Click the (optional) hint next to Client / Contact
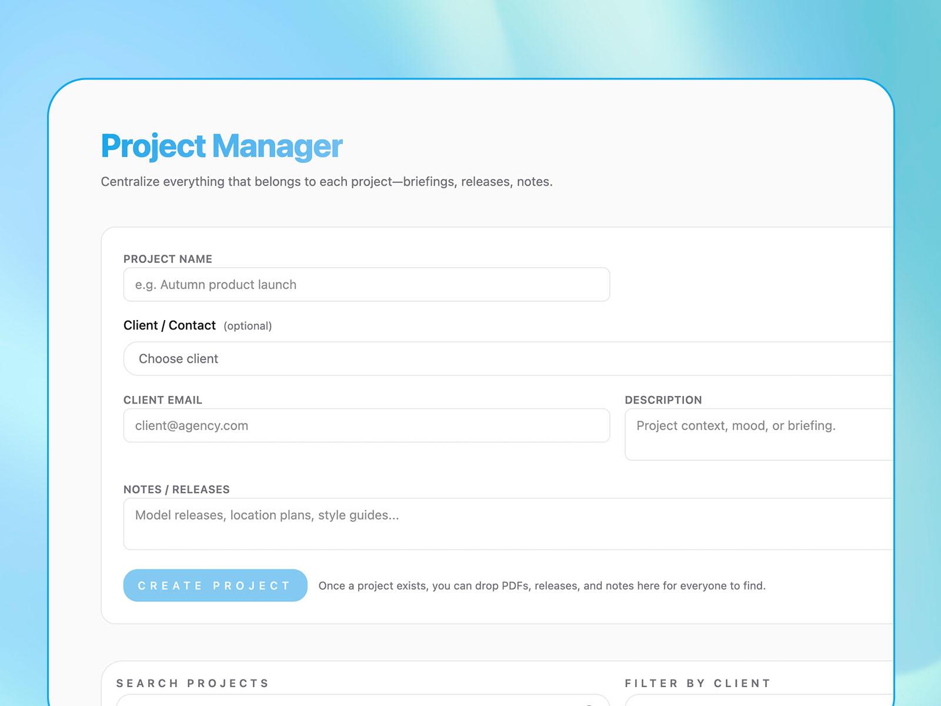This screenshot has width=941, height=706. point(248,326)
